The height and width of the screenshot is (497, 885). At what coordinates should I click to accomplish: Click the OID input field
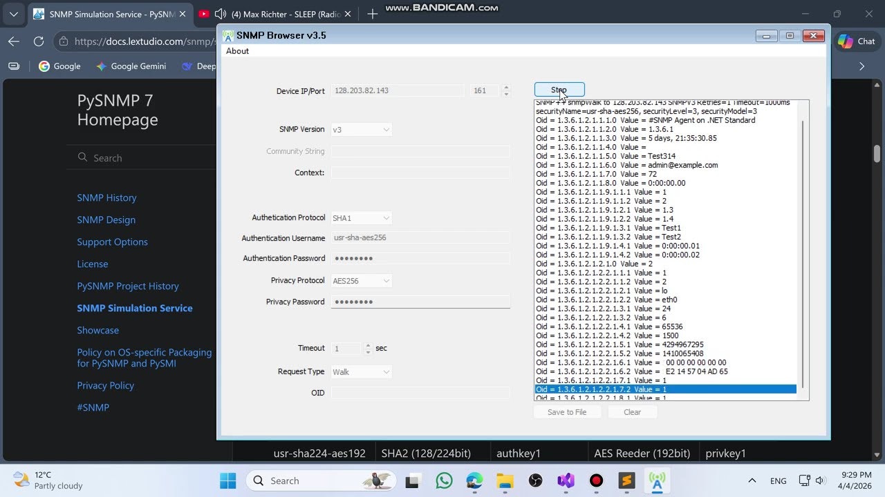[420, 393]
